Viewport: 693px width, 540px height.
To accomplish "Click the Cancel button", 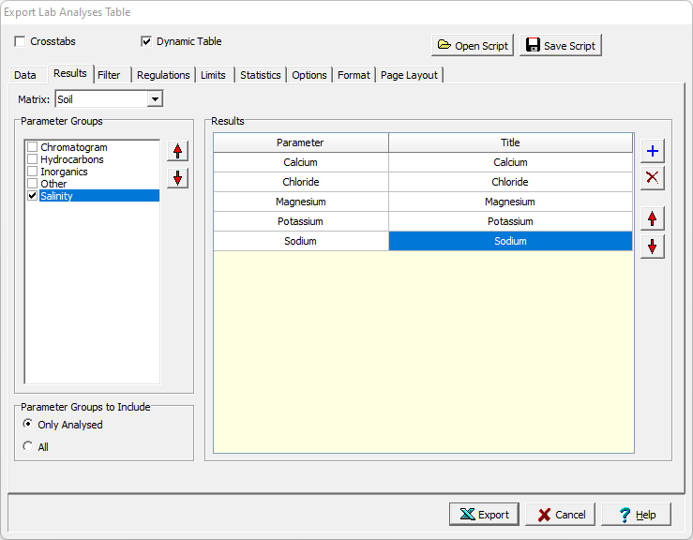I will 560,515.
